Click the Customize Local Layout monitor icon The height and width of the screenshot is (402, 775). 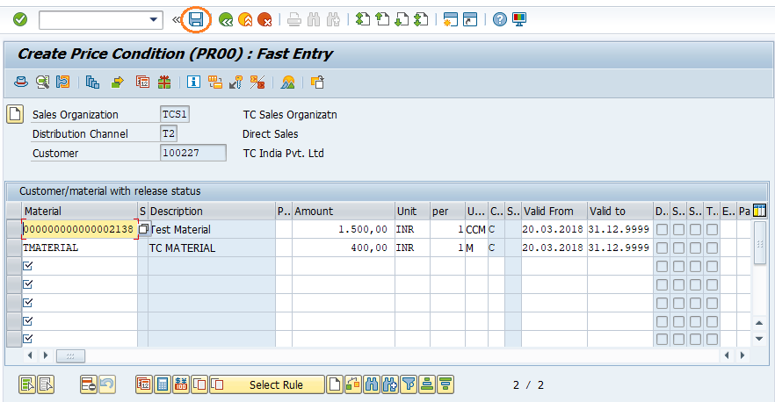pos(520,18)
